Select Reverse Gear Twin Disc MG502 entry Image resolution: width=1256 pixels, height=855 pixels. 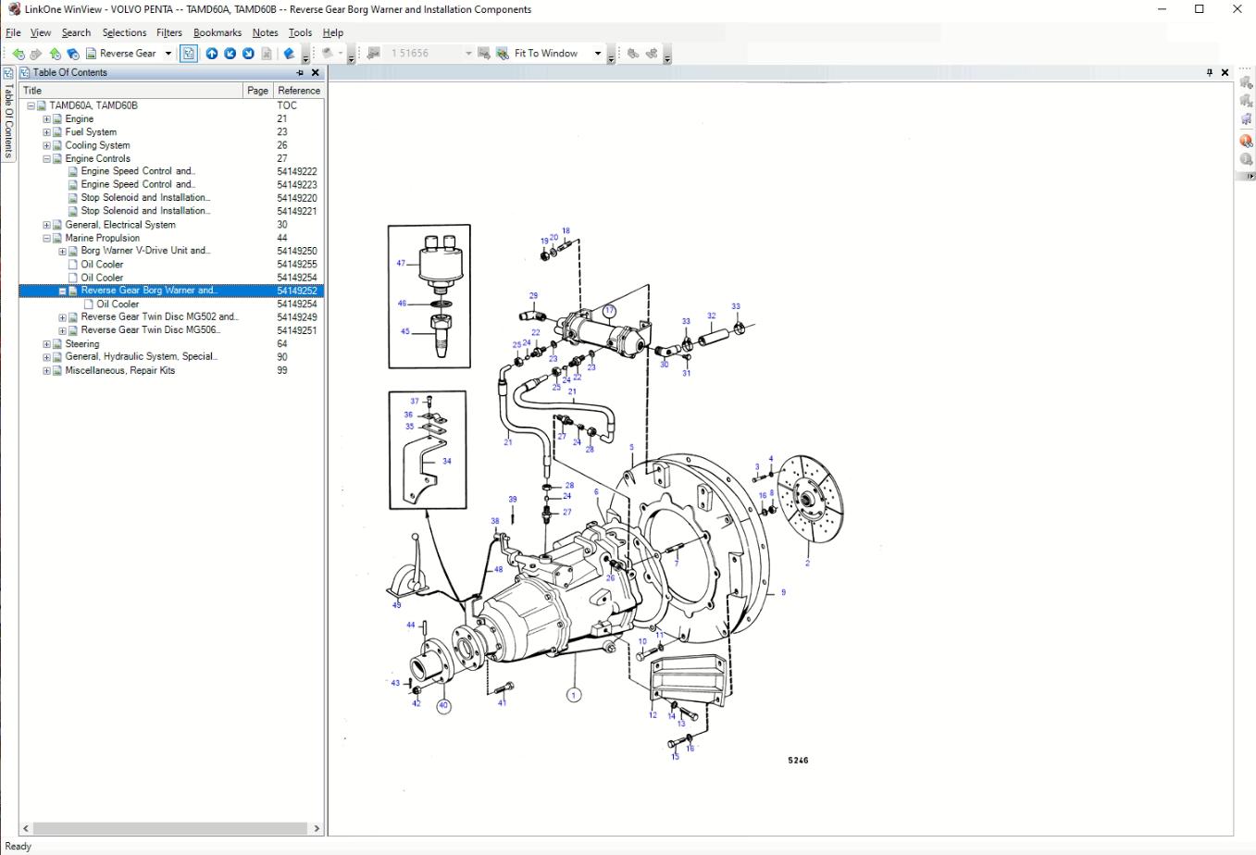pos(158,317)
